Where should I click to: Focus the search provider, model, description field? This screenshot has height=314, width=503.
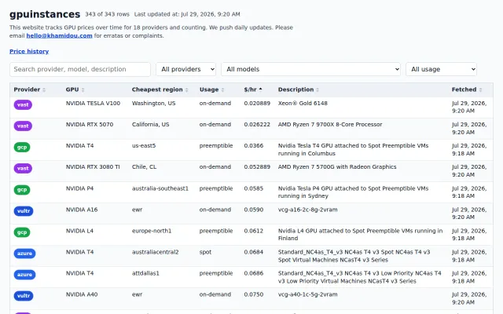coord(80,69)
